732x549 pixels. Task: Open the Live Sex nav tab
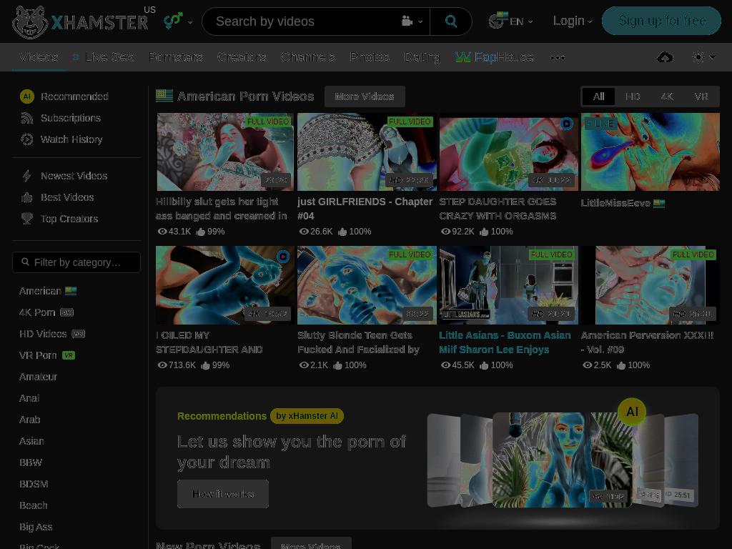(x=104, y=57)
